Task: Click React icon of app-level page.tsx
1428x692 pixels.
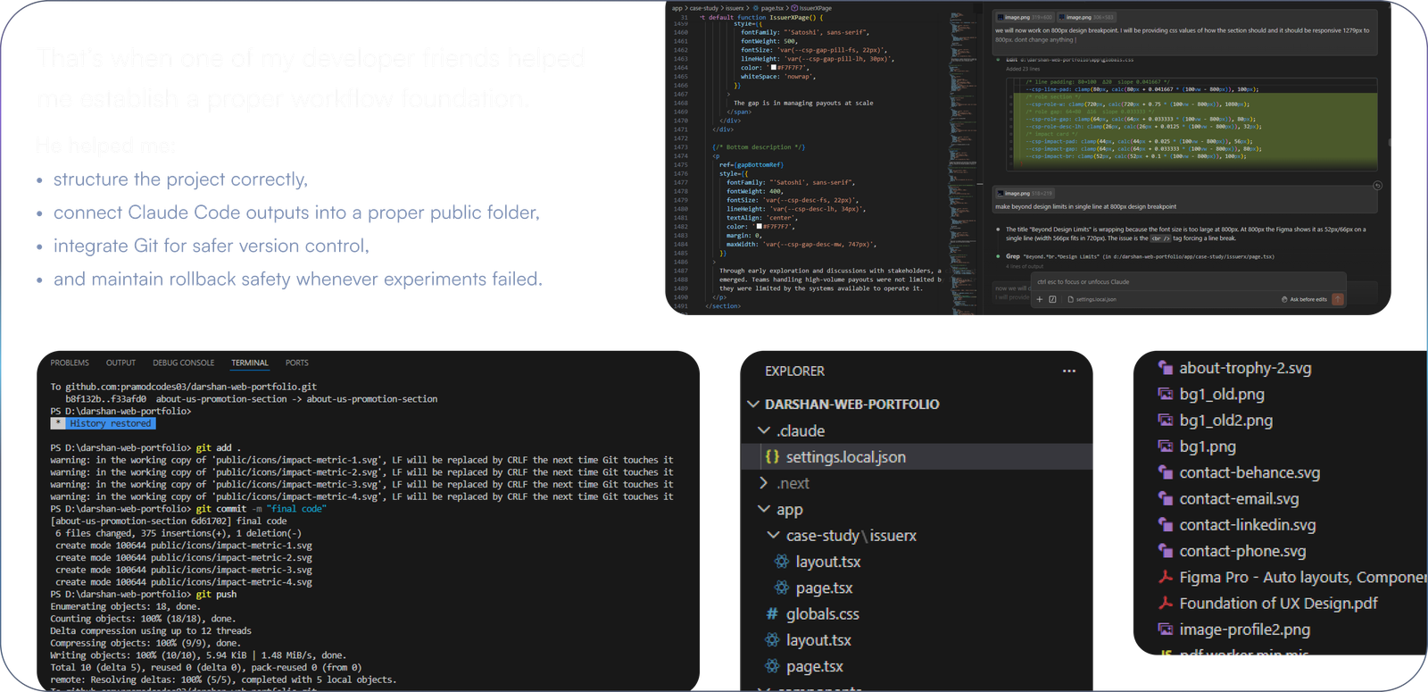Action: coord(773,666)
